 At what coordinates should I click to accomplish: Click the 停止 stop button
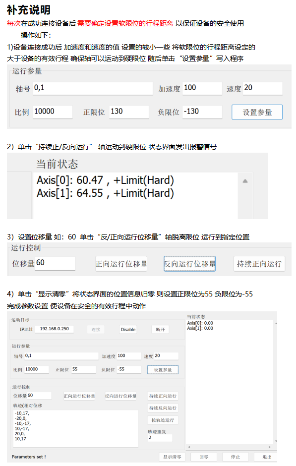pyautogui.click(x=236, y=457)
